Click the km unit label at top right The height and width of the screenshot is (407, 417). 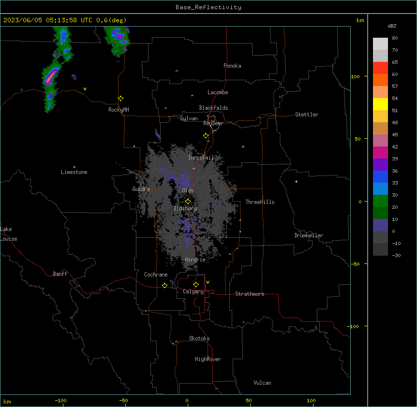360,20
